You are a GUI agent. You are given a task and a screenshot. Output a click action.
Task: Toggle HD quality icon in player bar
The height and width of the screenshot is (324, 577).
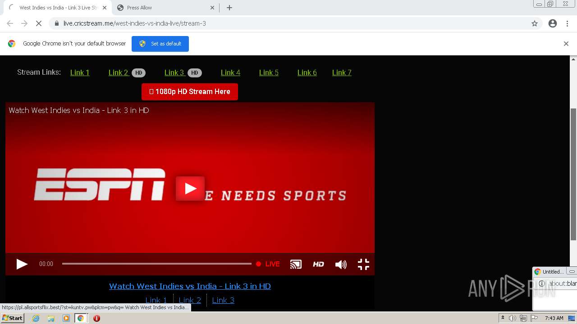[318, 264]
